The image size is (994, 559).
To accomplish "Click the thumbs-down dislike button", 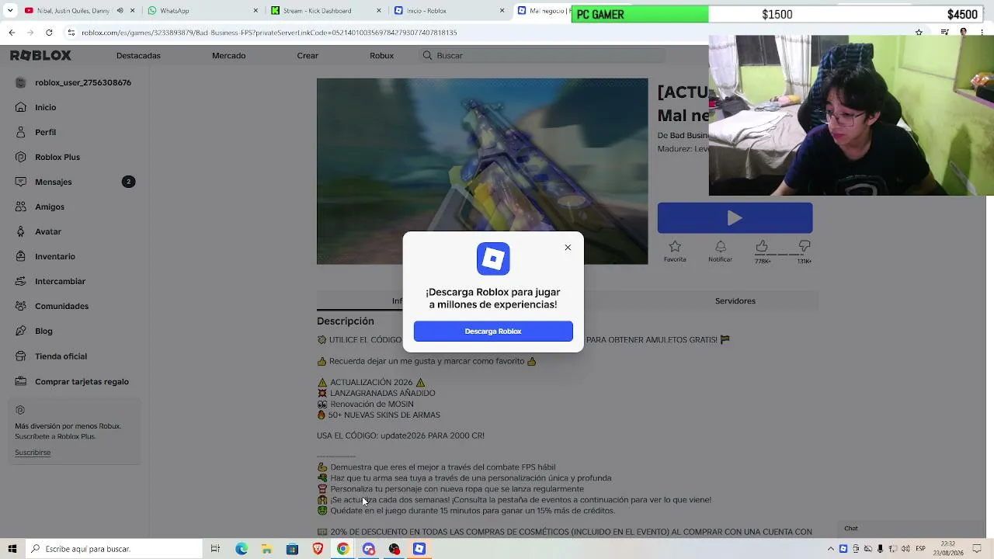I will coord(805,246).
